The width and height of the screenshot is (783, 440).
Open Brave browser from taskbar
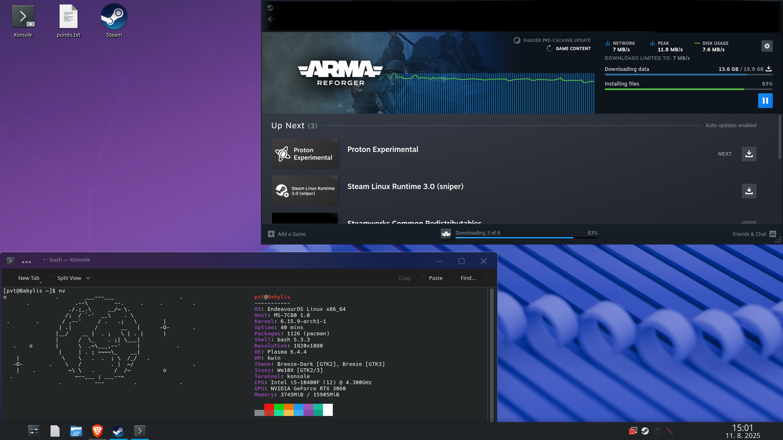[97, 431]
